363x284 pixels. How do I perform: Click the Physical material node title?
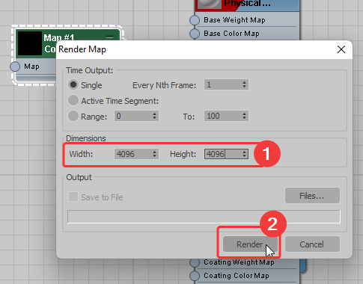[x=247, y=3]
